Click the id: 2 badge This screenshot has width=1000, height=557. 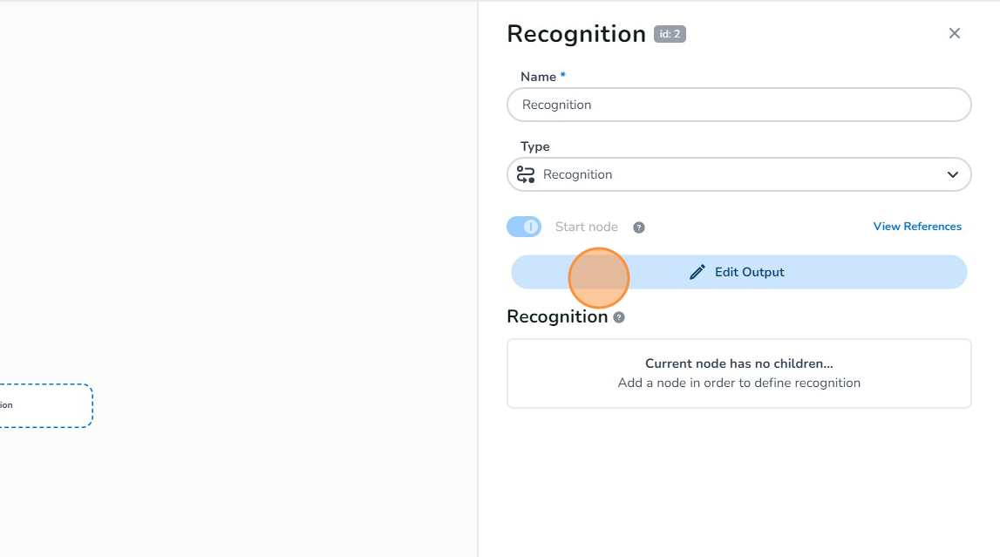point(670,35)
